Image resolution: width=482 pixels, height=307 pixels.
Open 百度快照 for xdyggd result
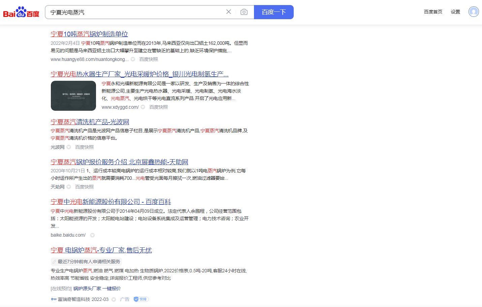tap(158, 107)
